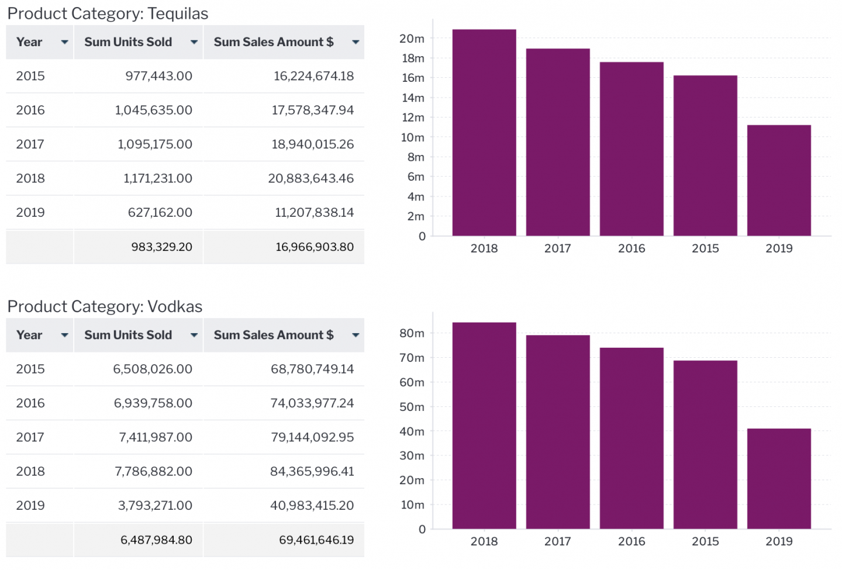Screen dimensions: 842x570
Task: Select the Tequilas summary value 983,329.20
Action: point(161,247)
